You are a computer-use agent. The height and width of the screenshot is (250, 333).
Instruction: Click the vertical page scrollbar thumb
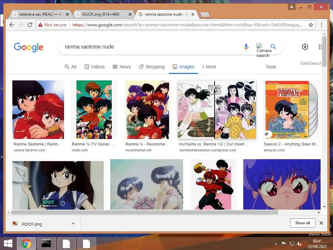point(324,51)
